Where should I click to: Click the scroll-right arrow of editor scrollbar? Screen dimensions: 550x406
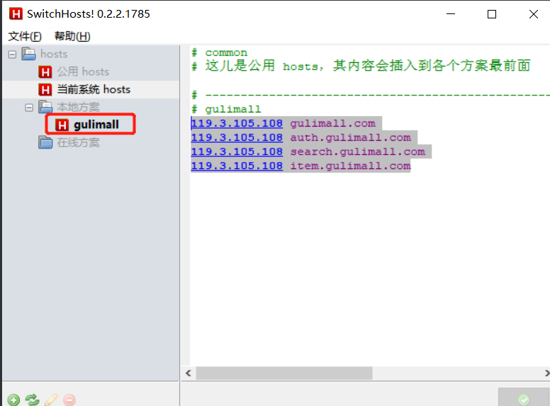click(546, 373)
